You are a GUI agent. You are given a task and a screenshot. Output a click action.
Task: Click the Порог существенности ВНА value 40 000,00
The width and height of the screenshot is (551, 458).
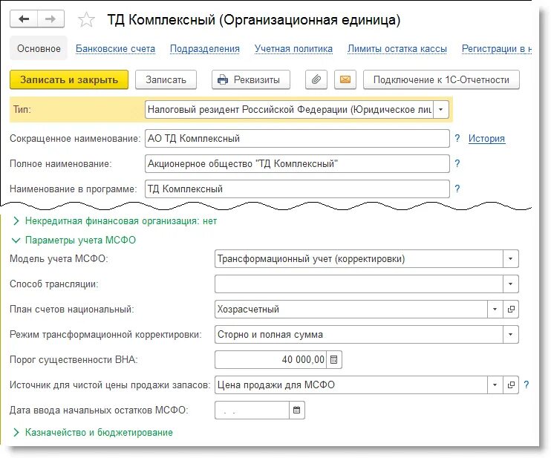(x=270, y=360)
